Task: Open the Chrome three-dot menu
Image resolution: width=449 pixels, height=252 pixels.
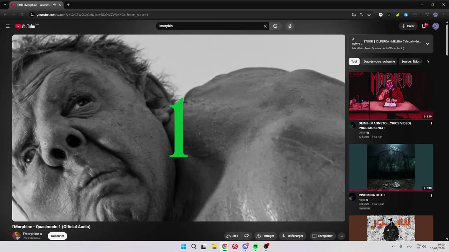Action: coord(443,15)
